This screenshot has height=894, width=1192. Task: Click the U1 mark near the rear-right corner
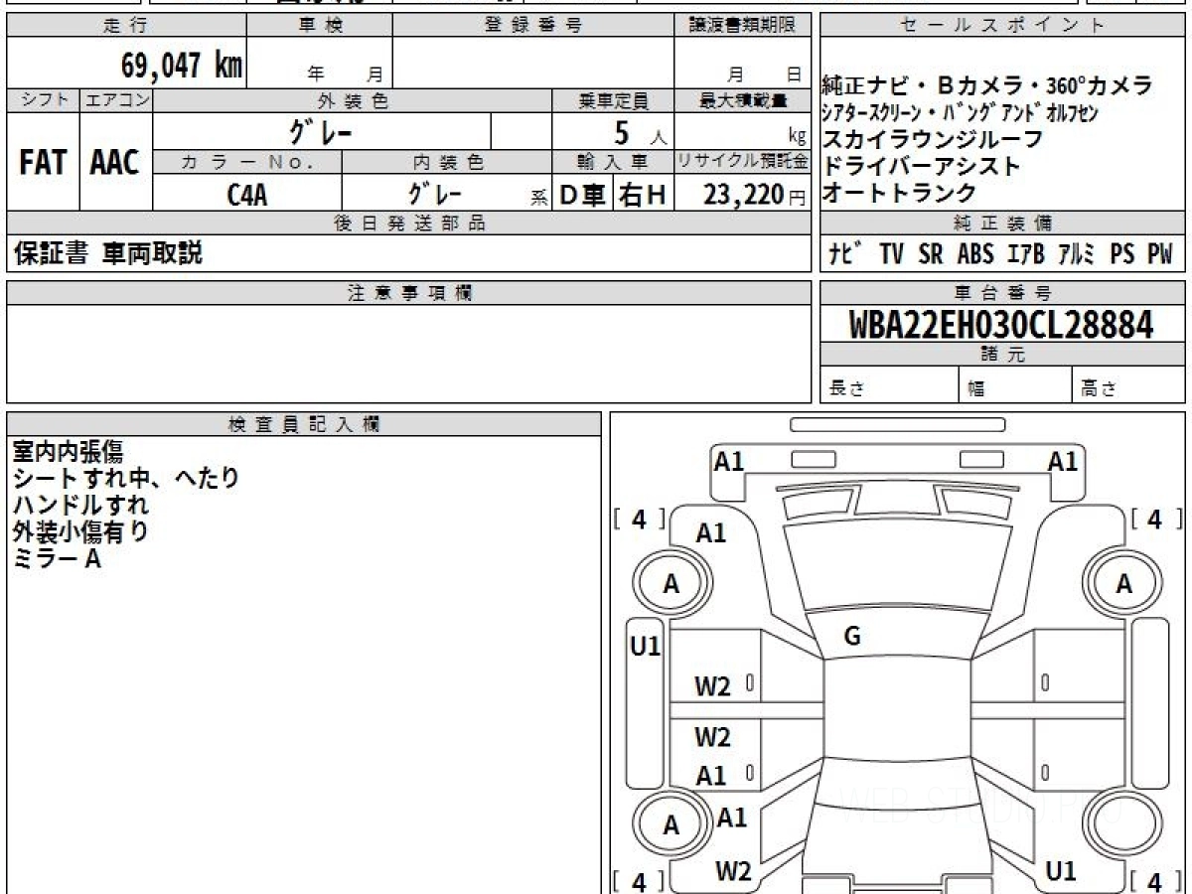click(x=1061, y=871)
